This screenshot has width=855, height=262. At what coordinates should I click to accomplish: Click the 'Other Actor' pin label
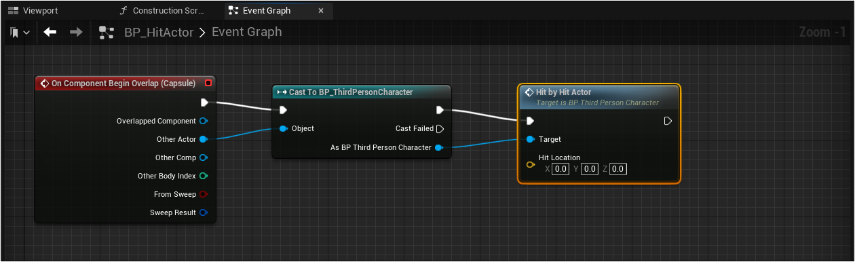(176, 139)
